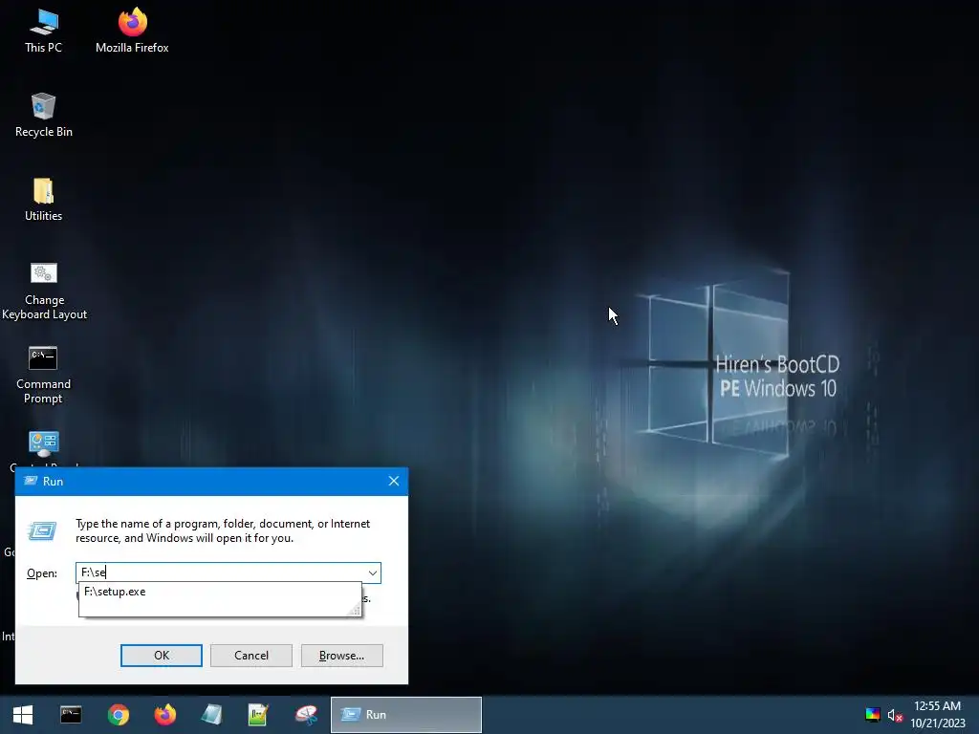Select the Recycle Bin icon
979x734 pixels.
pos(44,116)
